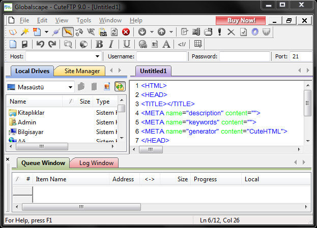The width and height of the screenshot is (317, 228).
Task: Click the Upload arrow icon
Action: click(x=161, y=32)
